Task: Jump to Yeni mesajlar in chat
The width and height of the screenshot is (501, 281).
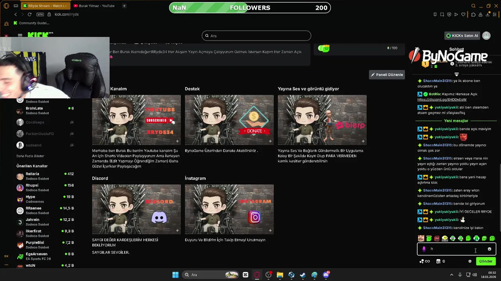Action: coord(456,121)
